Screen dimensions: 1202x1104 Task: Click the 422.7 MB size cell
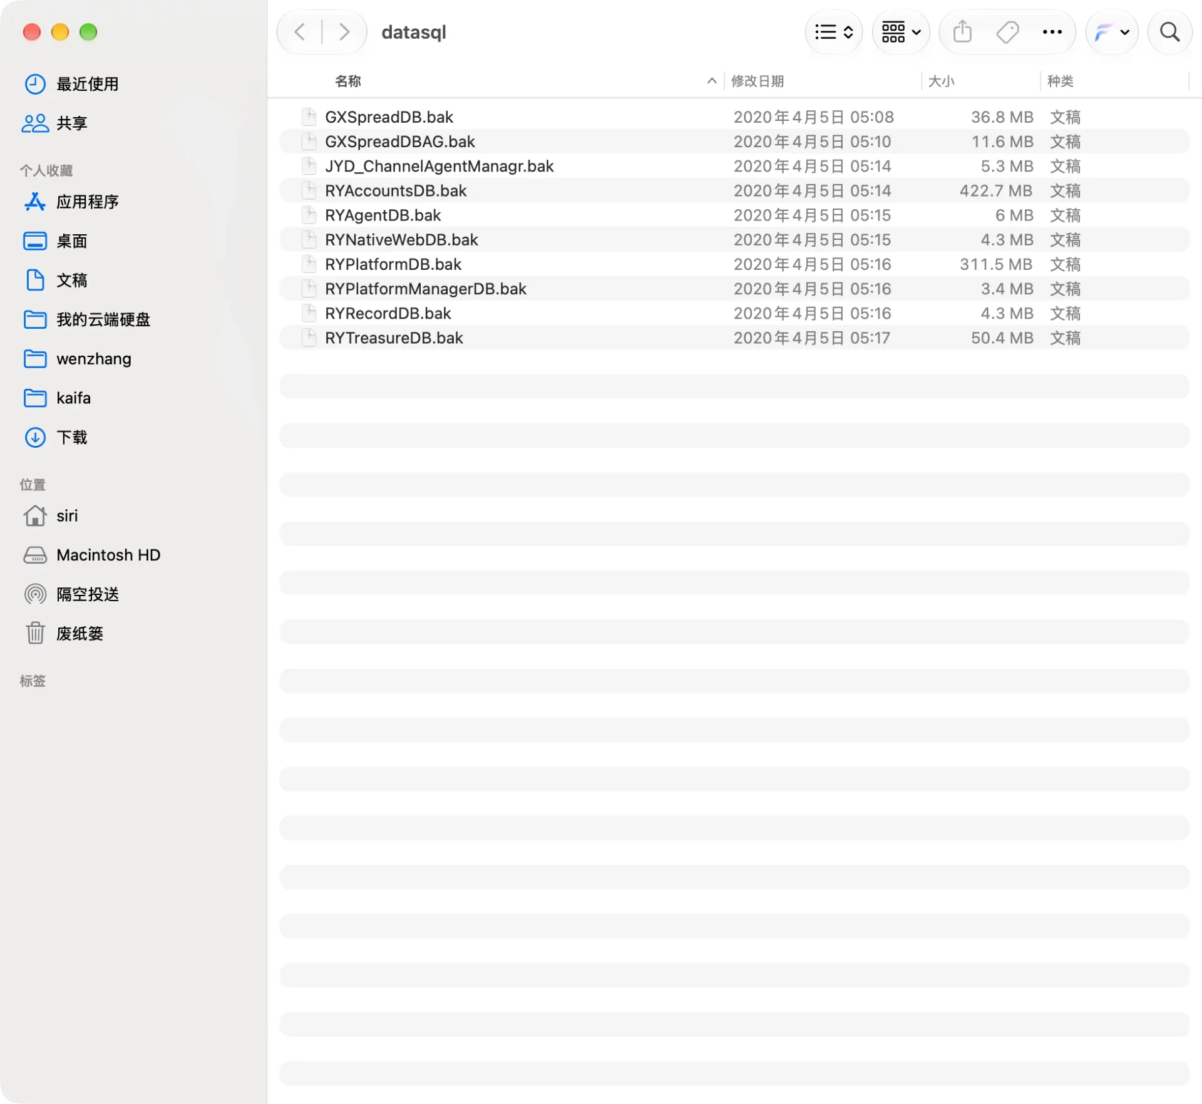pos(995,190)
